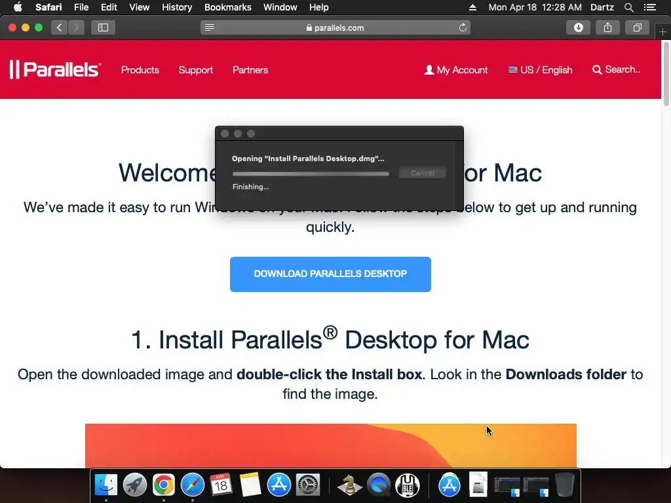
Task: Click Download Parallels Desktop button
Action: coord(330,274)
